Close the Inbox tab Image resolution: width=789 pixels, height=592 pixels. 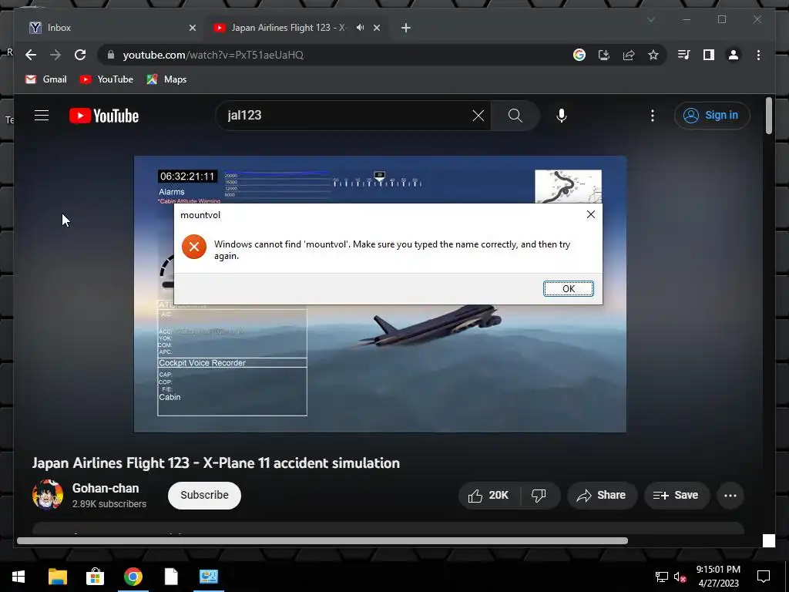192,28
